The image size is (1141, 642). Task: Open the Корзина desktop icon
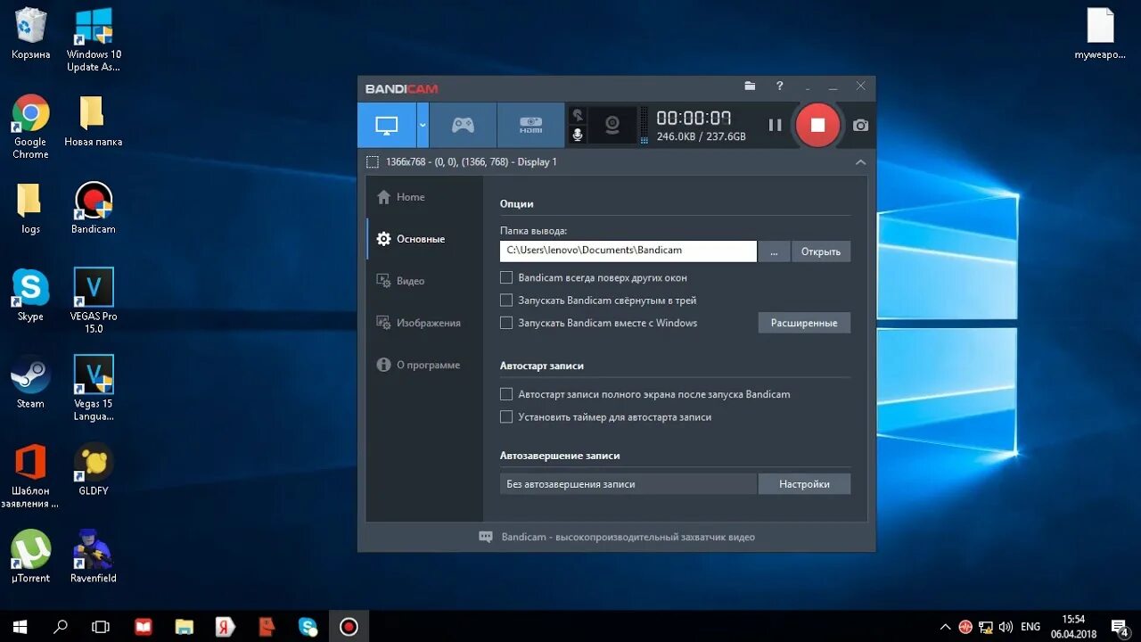point(30,34)
